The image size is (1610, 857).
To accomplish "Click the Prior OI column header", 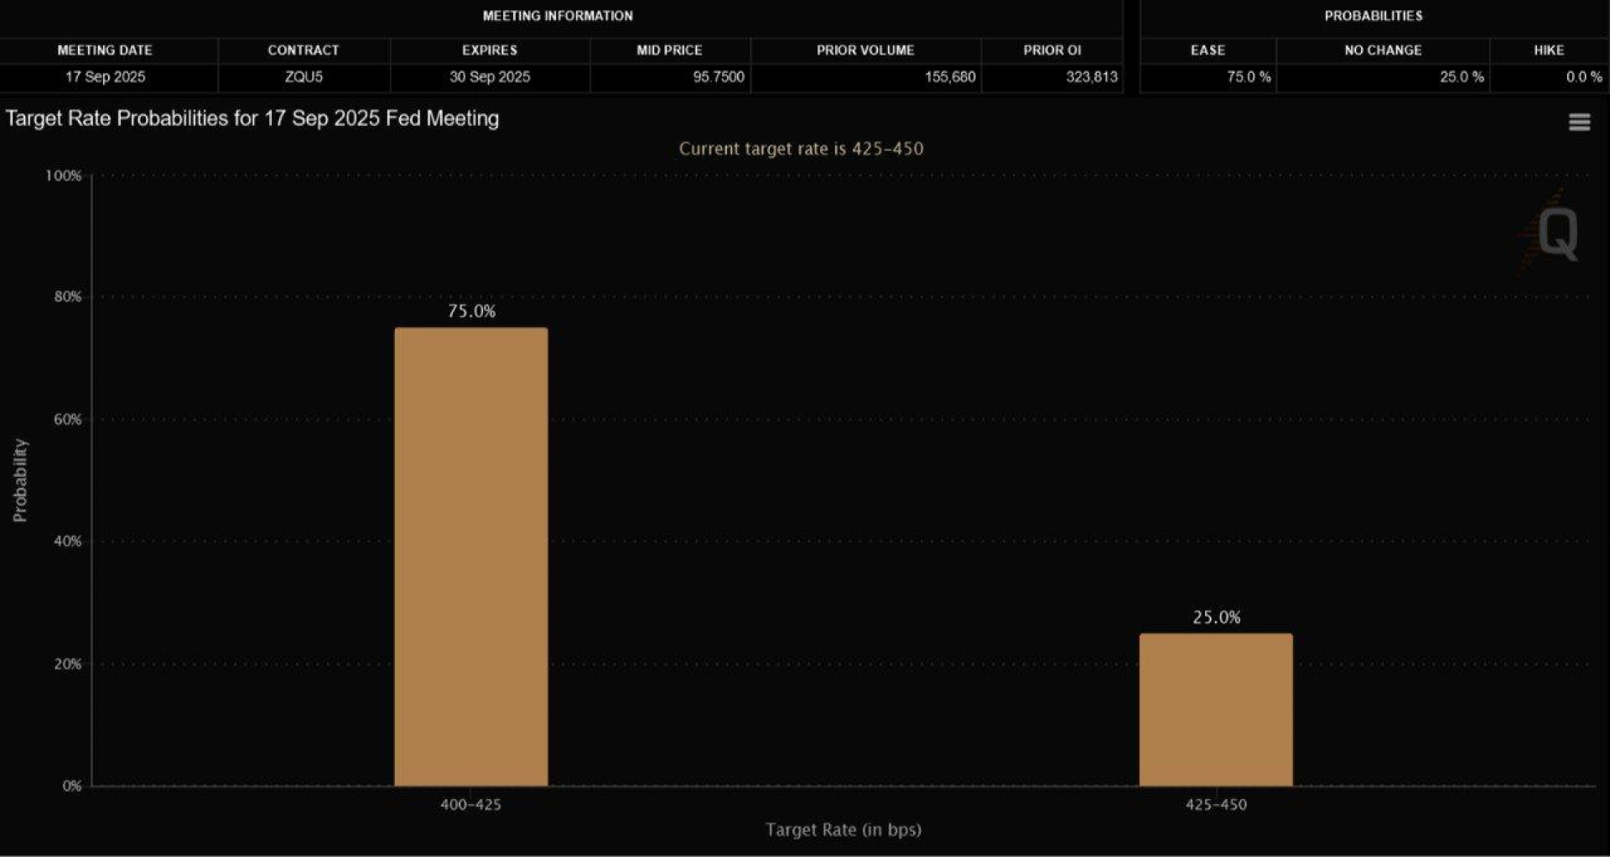I will (1052, 50).
